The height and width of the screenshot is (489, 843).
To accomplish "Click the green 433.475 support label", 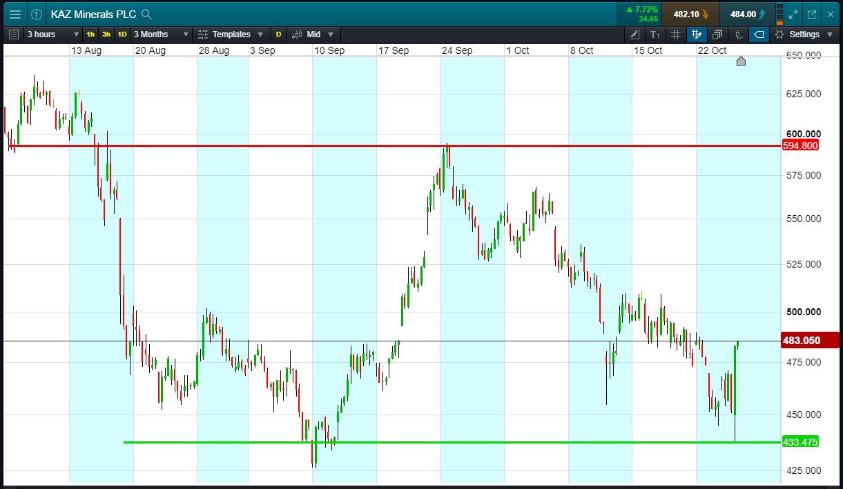I will tap(800, 442).
